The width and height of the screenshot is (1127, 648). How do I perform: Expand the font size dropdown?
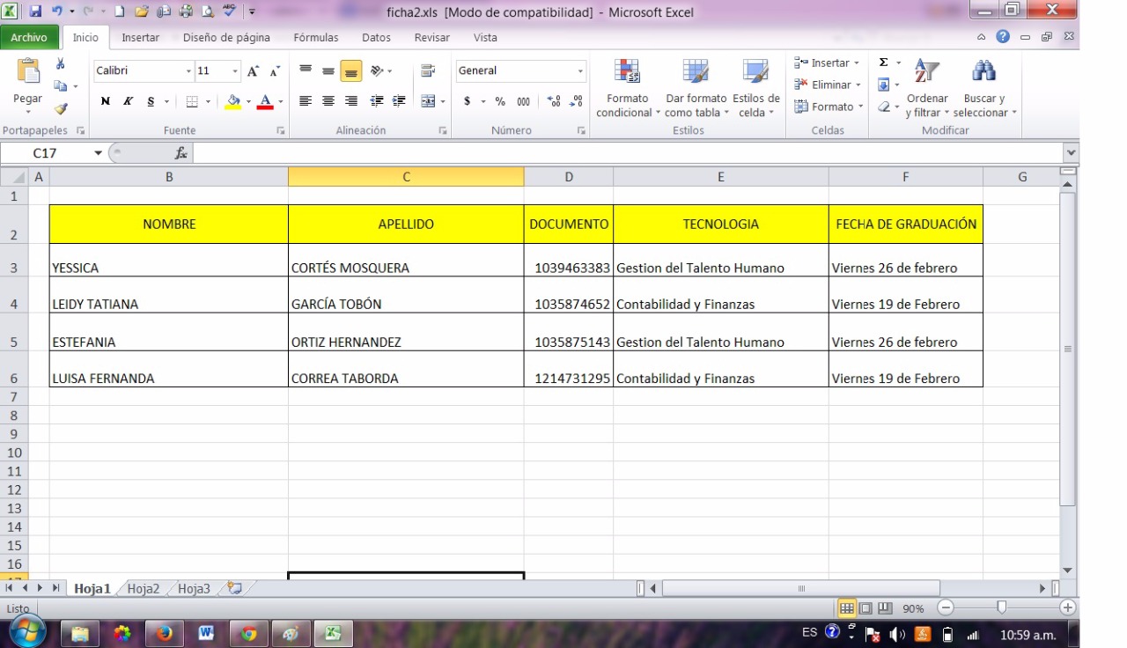pyautogui.click(x=235, y=71)
